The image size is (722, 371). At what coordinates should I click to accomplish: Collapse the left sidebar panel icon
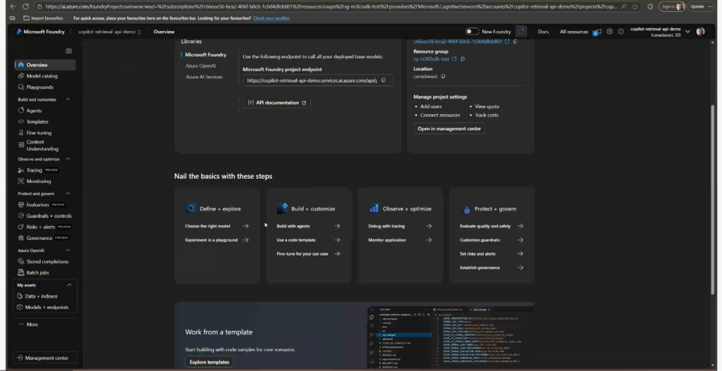point(68,51)
